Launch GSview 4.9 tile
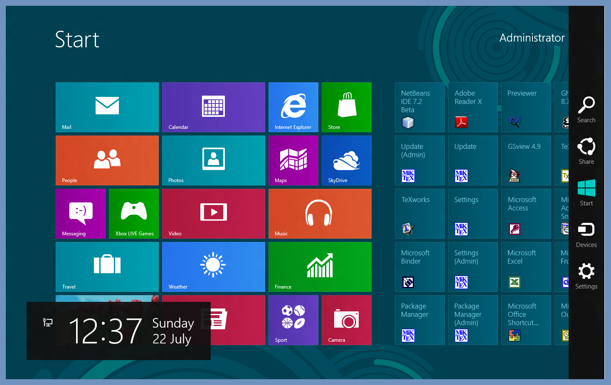This screenshot has height=385, width=611. click(526, 160)
